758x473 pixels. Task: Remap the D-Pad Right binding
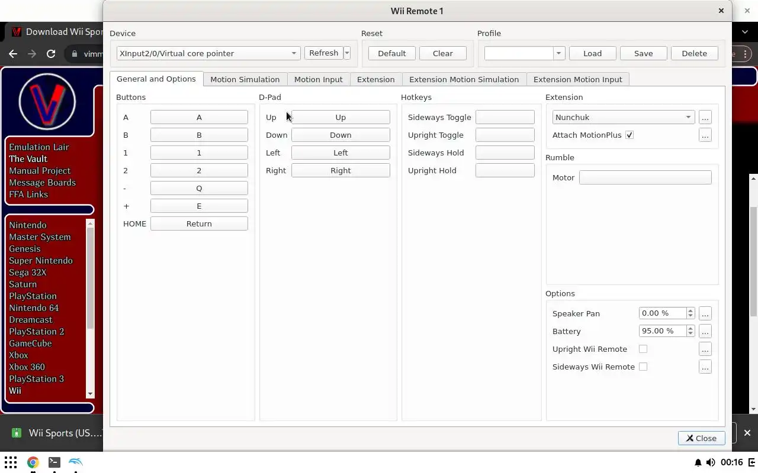tap(341, 170)
